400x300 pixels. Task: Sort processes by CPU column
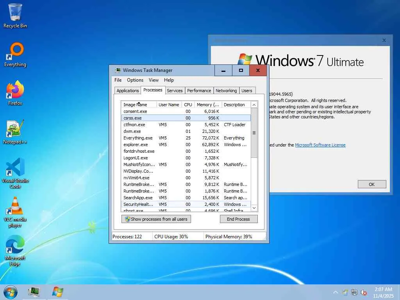[188, 105]
